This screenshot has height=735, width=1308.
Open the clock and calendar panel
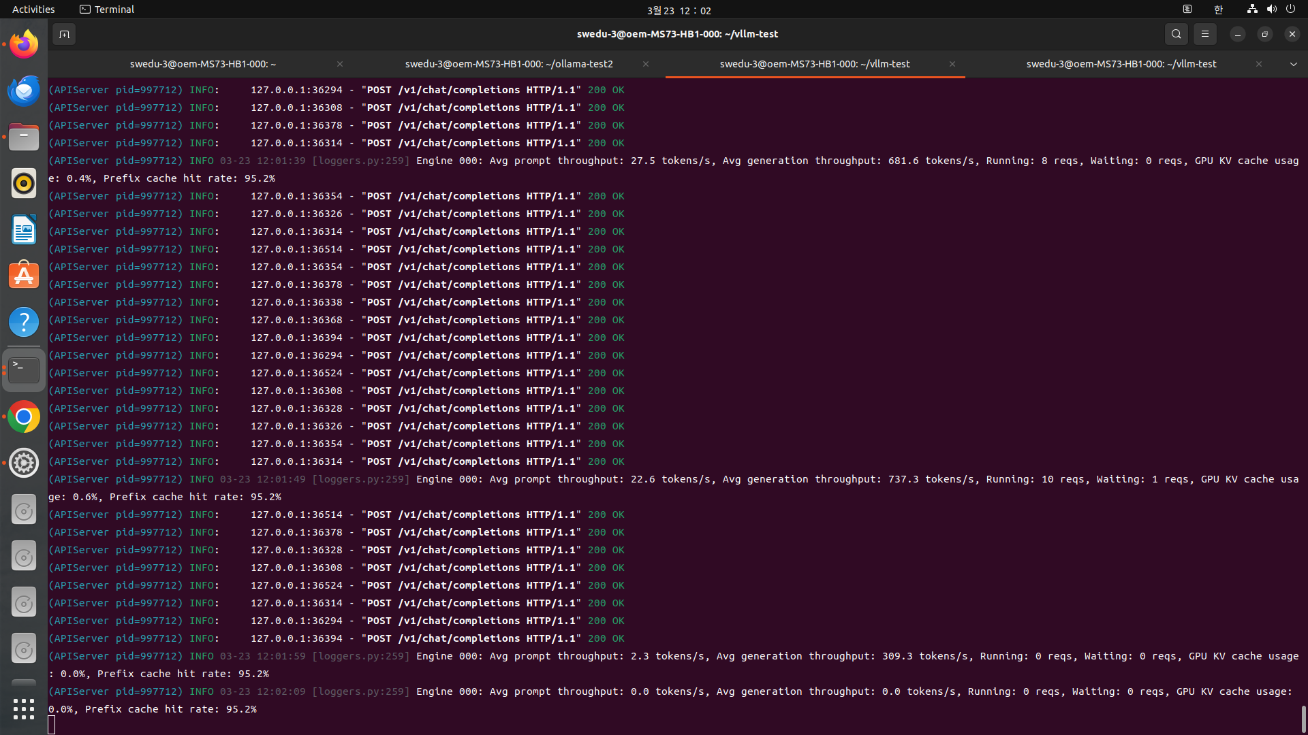679,10
